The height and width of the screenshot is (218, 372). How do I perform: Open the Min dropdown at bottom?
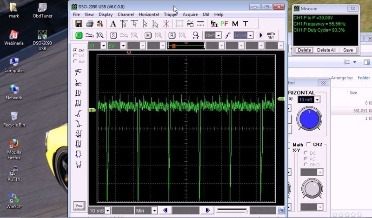click(x=154, y=211)
